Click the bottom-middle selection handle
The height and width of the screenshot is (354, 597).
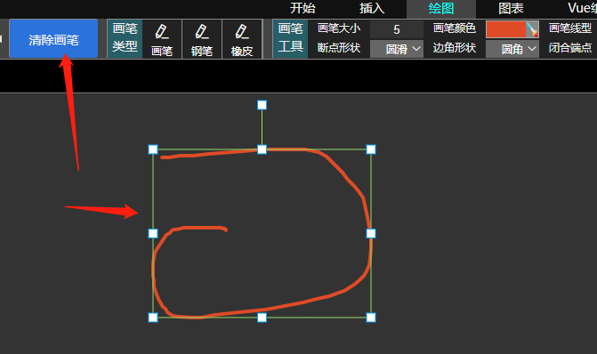click(262, 318)
